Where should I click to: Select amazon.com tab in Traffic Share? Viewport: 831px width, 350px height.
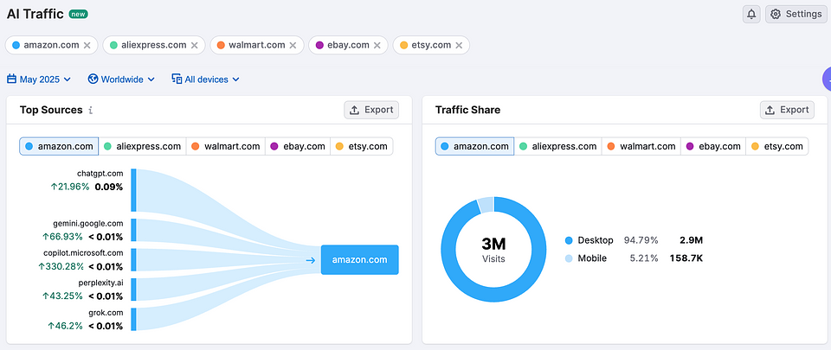[474, 146]
